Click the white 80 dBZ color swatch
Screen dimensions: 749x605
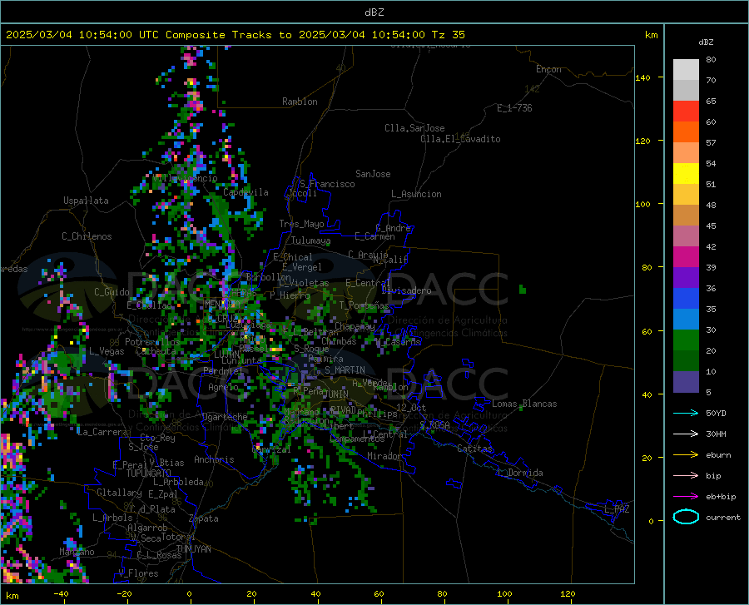point(686,70)
